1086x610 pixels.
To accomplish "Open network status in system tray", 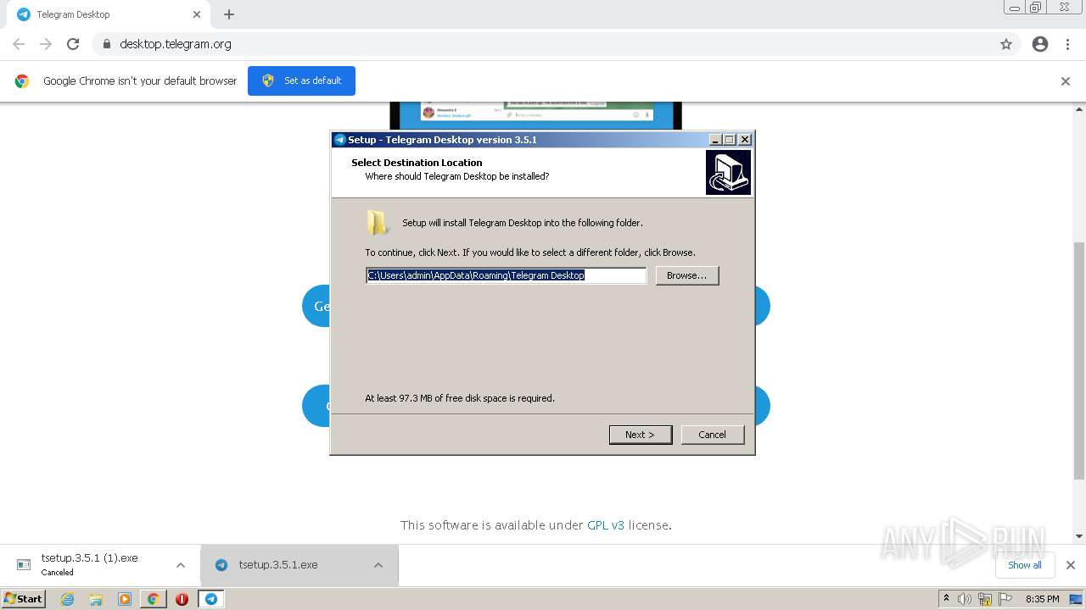I will [x=985, y=599].
